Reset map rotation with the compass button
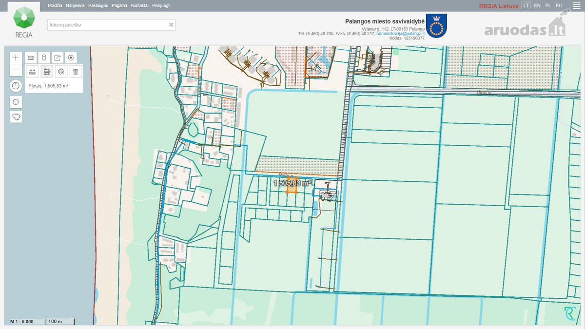The image size is (585, 329). [16, 86]
